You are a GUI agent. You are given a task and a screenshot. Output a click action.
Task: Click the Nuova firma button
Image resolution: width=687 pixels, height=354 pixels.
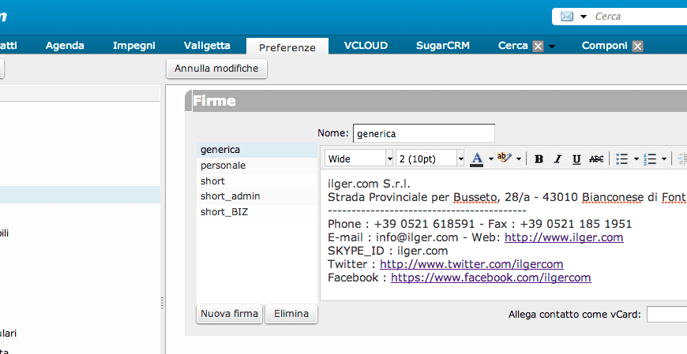[x=229, y=314]
